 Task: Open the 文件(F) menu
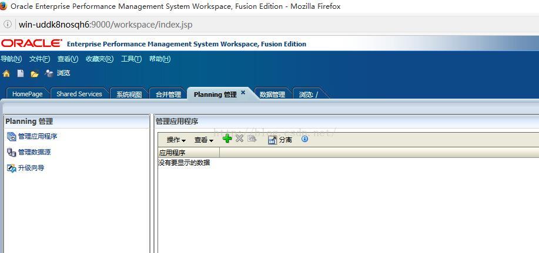click(x=39, y=59)
